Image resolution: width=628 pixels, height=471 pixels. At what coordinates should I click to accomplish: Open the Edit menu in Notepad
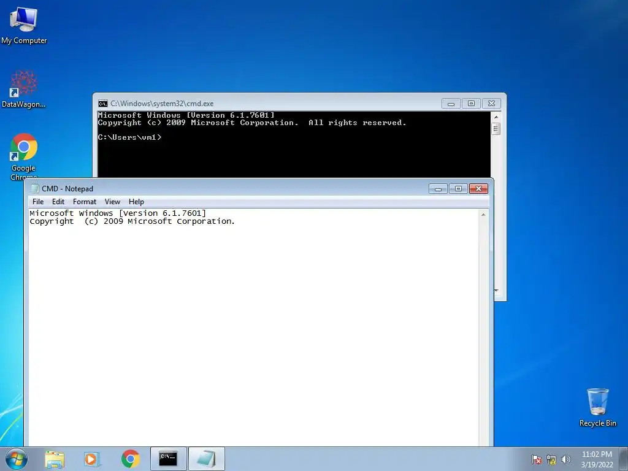(x=58, y=202)
